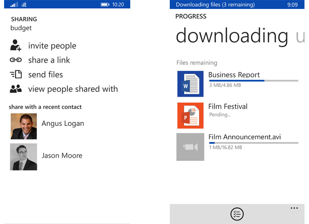Share with contact name Angus Logan

coord(63,124)
